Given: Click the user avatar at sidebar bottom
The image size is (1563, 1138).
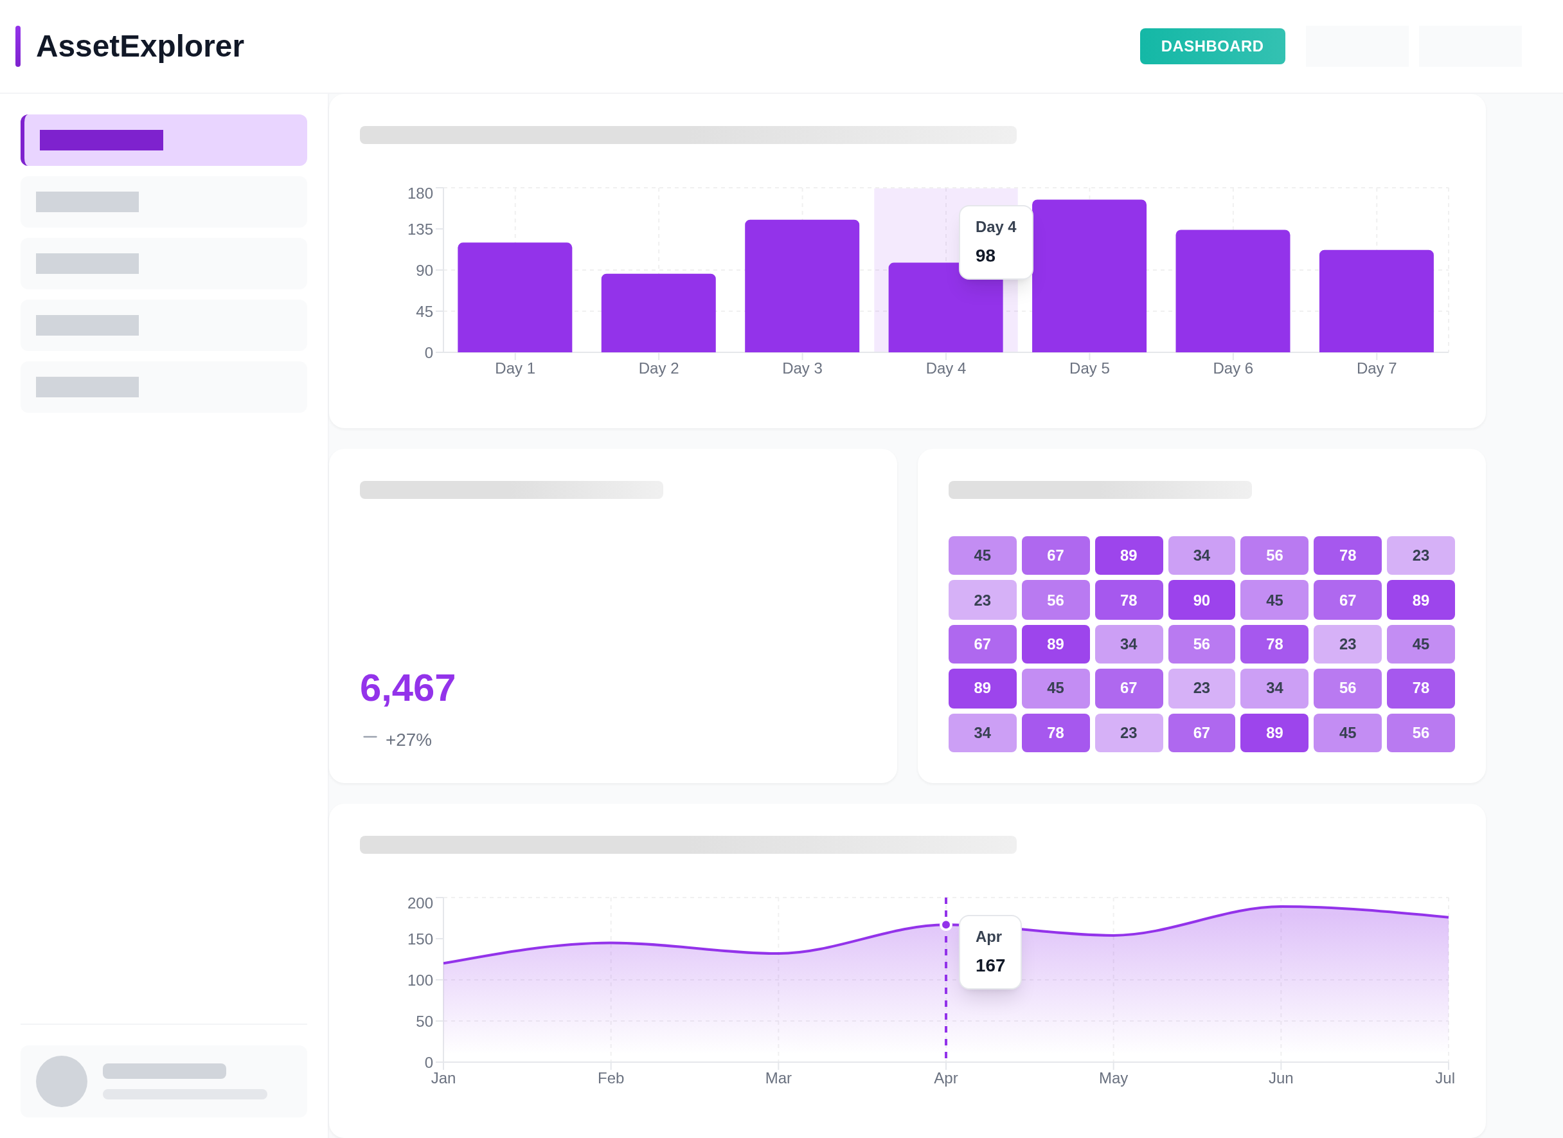Looking at the screenshot, I should 61,1082.
